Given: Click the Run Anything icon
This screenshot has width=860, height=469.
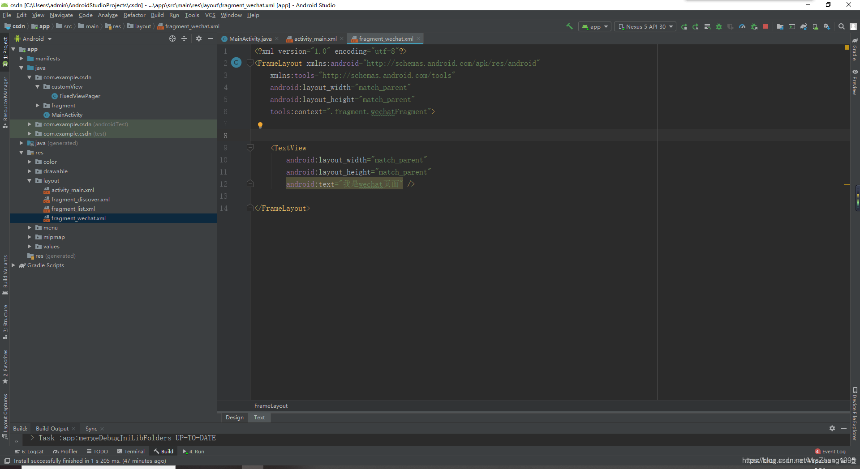Looking at the screenshot, I should [x=792, y=26].
